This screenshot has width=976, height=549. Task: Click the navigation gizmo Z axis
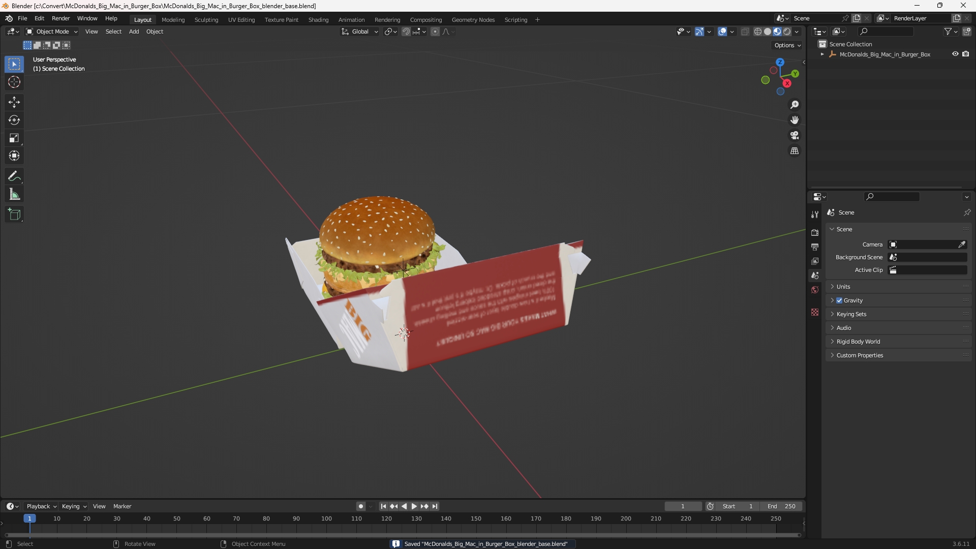(x=780, y=62)
